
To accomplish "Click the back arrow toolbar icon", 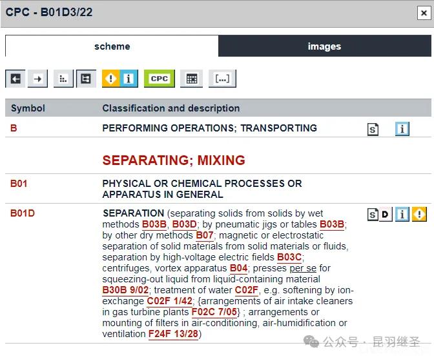I will [x=15, y=79].
